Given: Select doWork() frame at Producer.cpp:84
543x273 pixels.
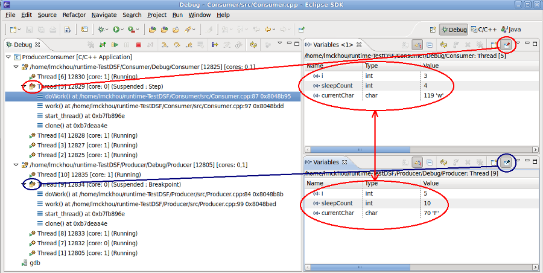Looking at the screenshot, I should (x=160, y=194).
